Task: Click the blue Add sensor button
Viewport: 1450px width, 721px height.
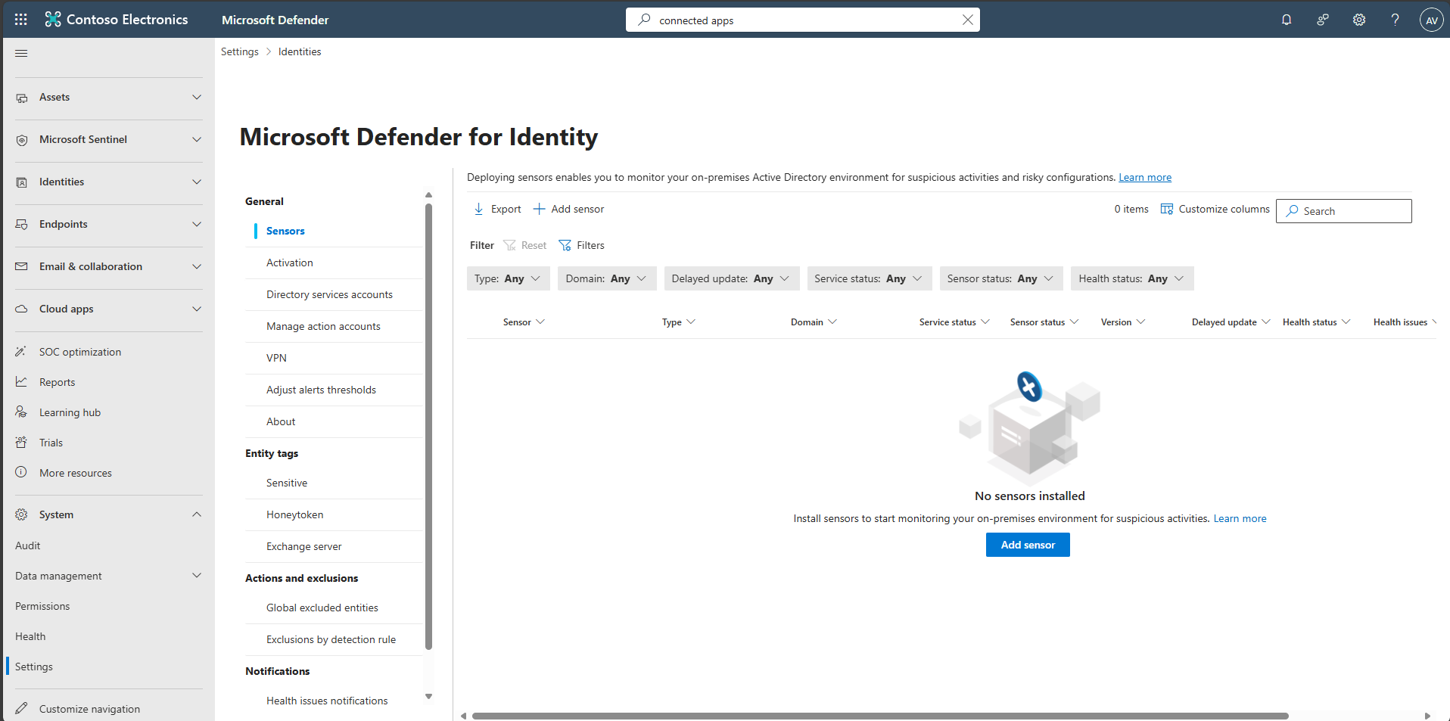Action: point(1028,545)
